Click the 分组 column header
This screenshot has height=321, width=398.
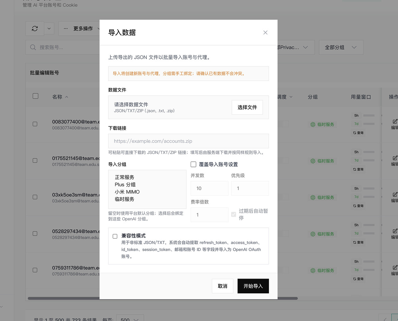(313, 97)
